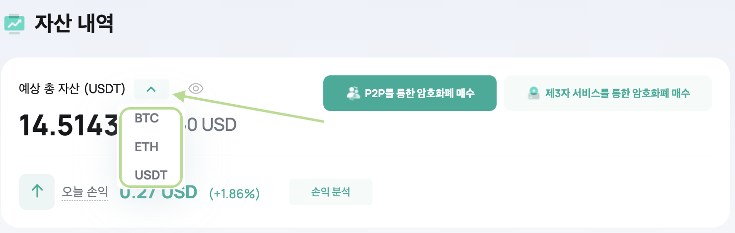
Task: Select BTC from the currency dropdown
Action: [147, 119]
